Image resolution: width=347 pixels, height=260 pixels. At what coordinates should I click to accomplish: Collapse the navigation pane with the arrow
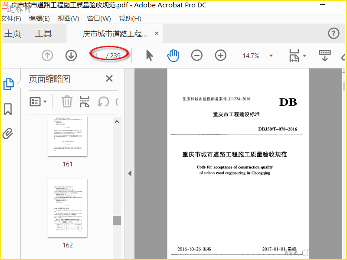click(130, 173)
